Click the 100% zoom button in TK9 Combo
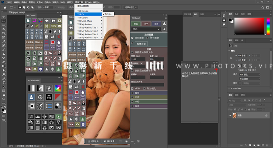This screenshot has height=148, width=273. coord(54,26)
